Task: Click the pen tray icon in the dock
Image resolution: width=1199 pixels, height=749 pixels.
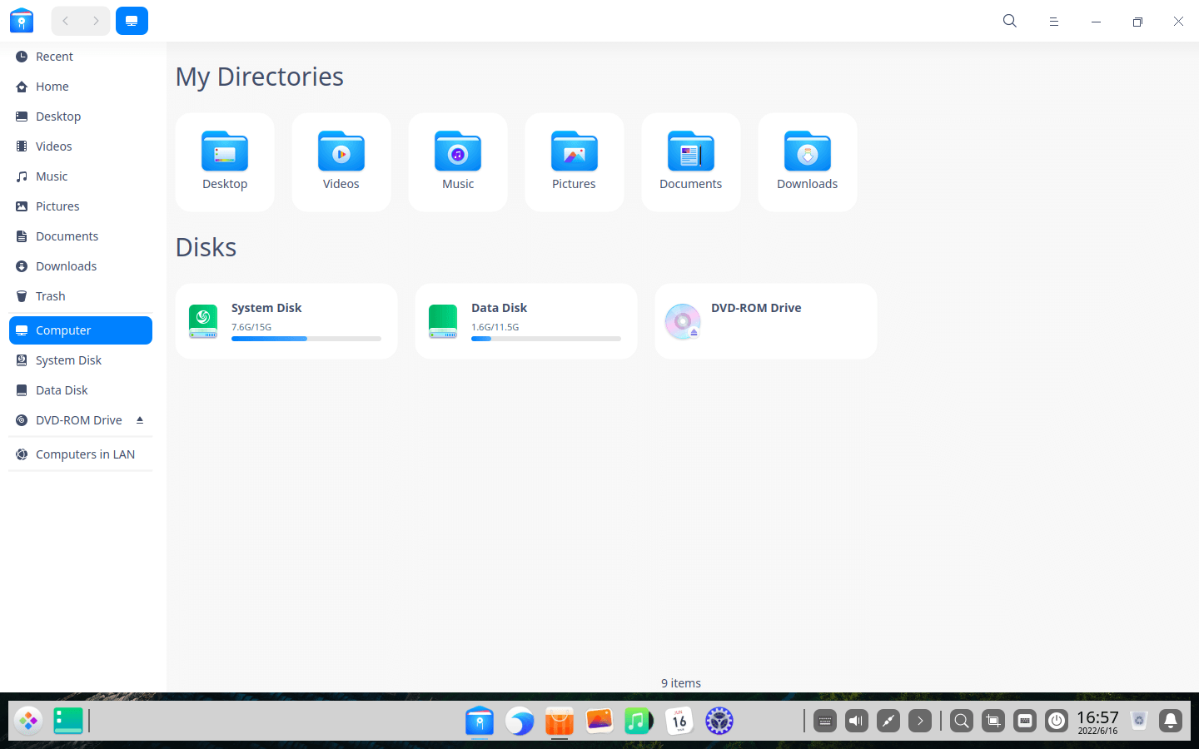Action: [x=888, y=721]
